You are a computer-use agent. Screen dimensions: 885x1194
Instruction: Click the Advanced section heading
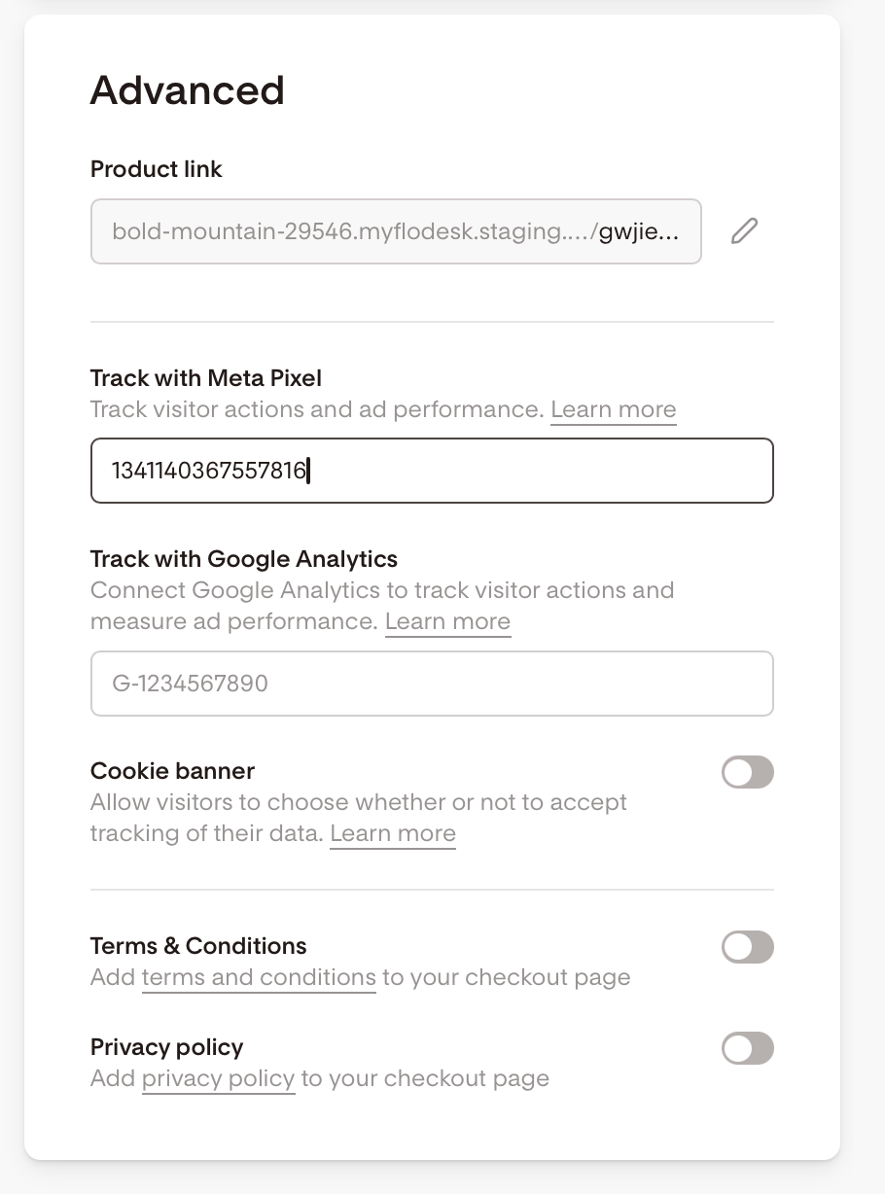[x=188, y=90]
